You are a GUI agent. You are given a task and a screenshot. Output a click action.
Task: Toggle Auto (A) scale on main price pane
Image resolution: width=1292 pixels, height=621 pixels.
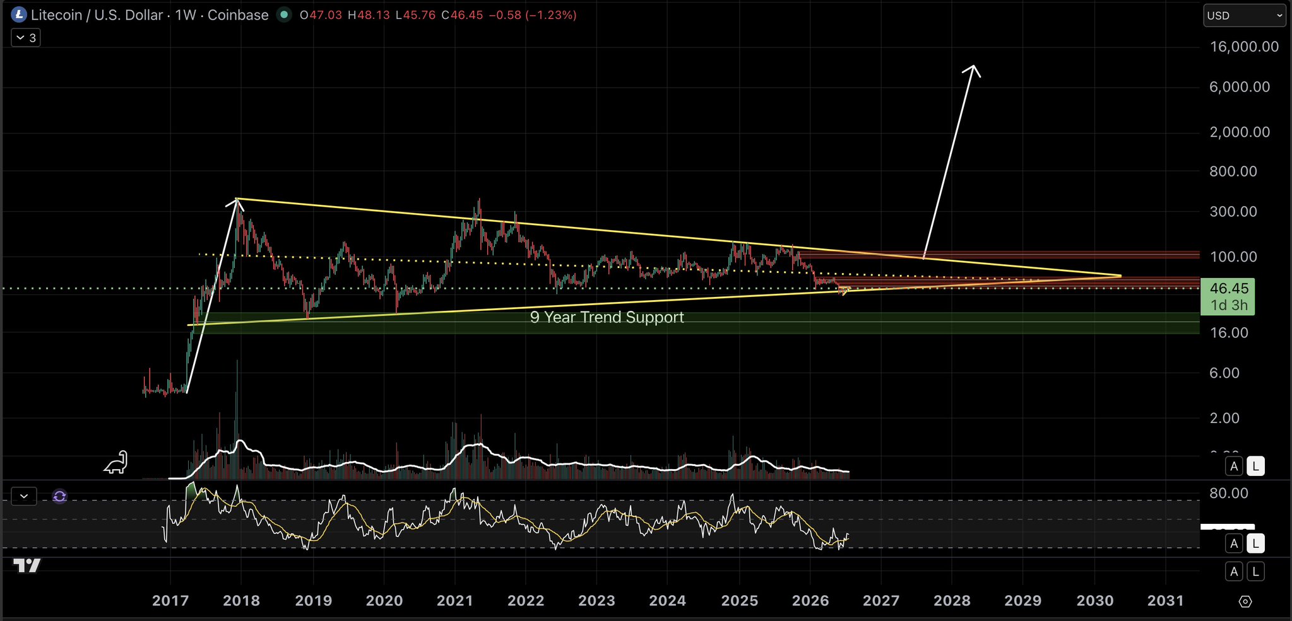[x=1235, y=466]
